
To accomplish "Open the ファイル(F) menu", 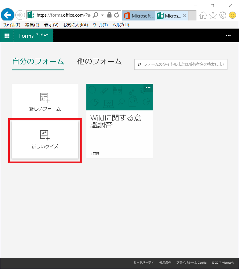I will point(12,25).
